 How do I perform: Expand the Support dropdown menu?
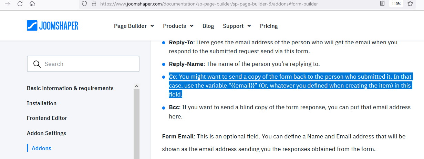237,26
